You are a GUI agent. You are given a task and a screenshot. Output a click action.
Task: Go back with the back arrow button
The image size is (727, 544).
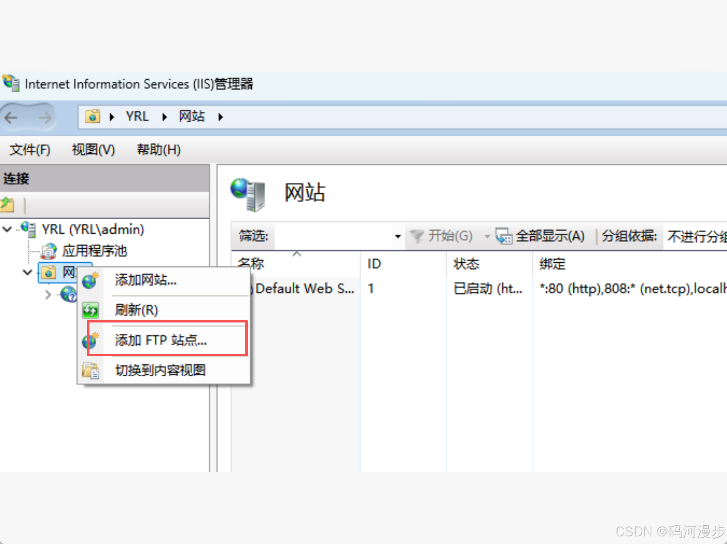[12, 117]
